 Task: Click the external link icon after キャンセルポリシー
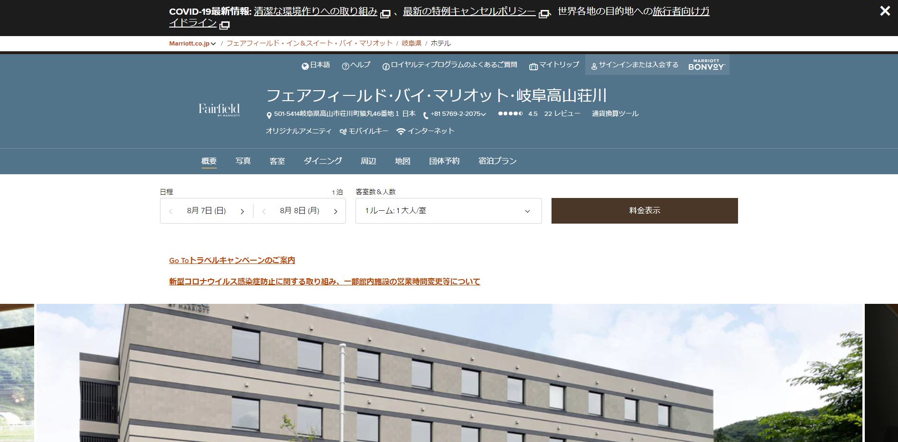[x=544, y=14]
